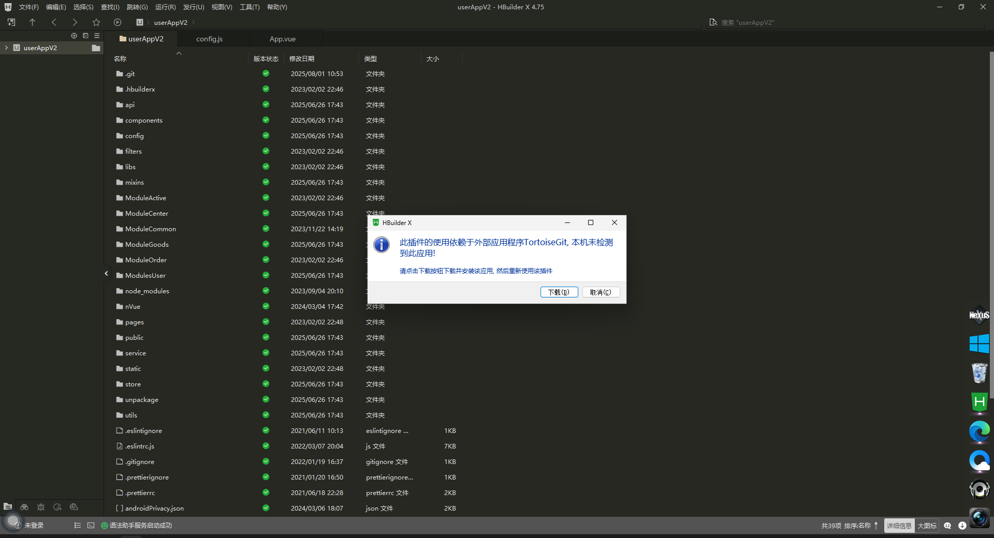
Task: Click the headphones webcam dock icon
Action: (x=979, y=489)
